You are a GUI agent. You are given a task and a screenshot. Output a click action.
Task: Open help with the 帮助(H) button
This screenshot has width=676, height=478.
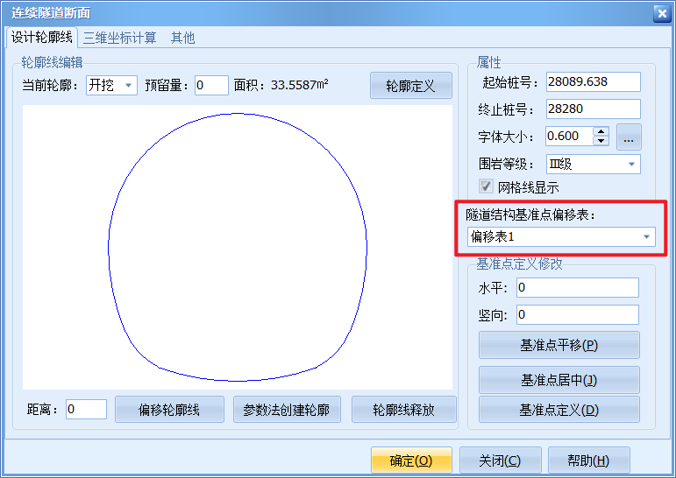click(588, 460)
